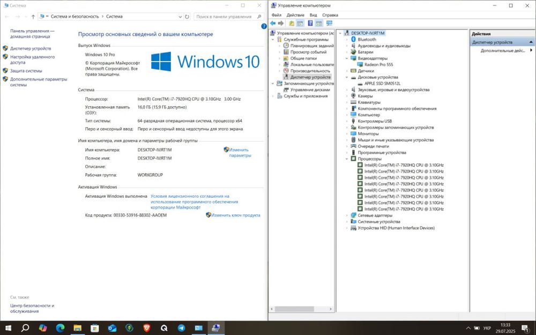Expand the Bluetooth device category arrow
The image size is (536, 335).
(347, 40)
